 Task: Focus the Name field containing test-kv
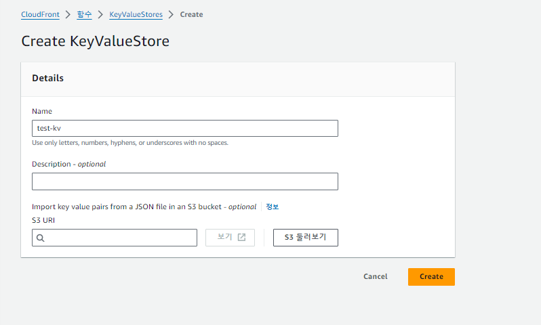point(184,129)
